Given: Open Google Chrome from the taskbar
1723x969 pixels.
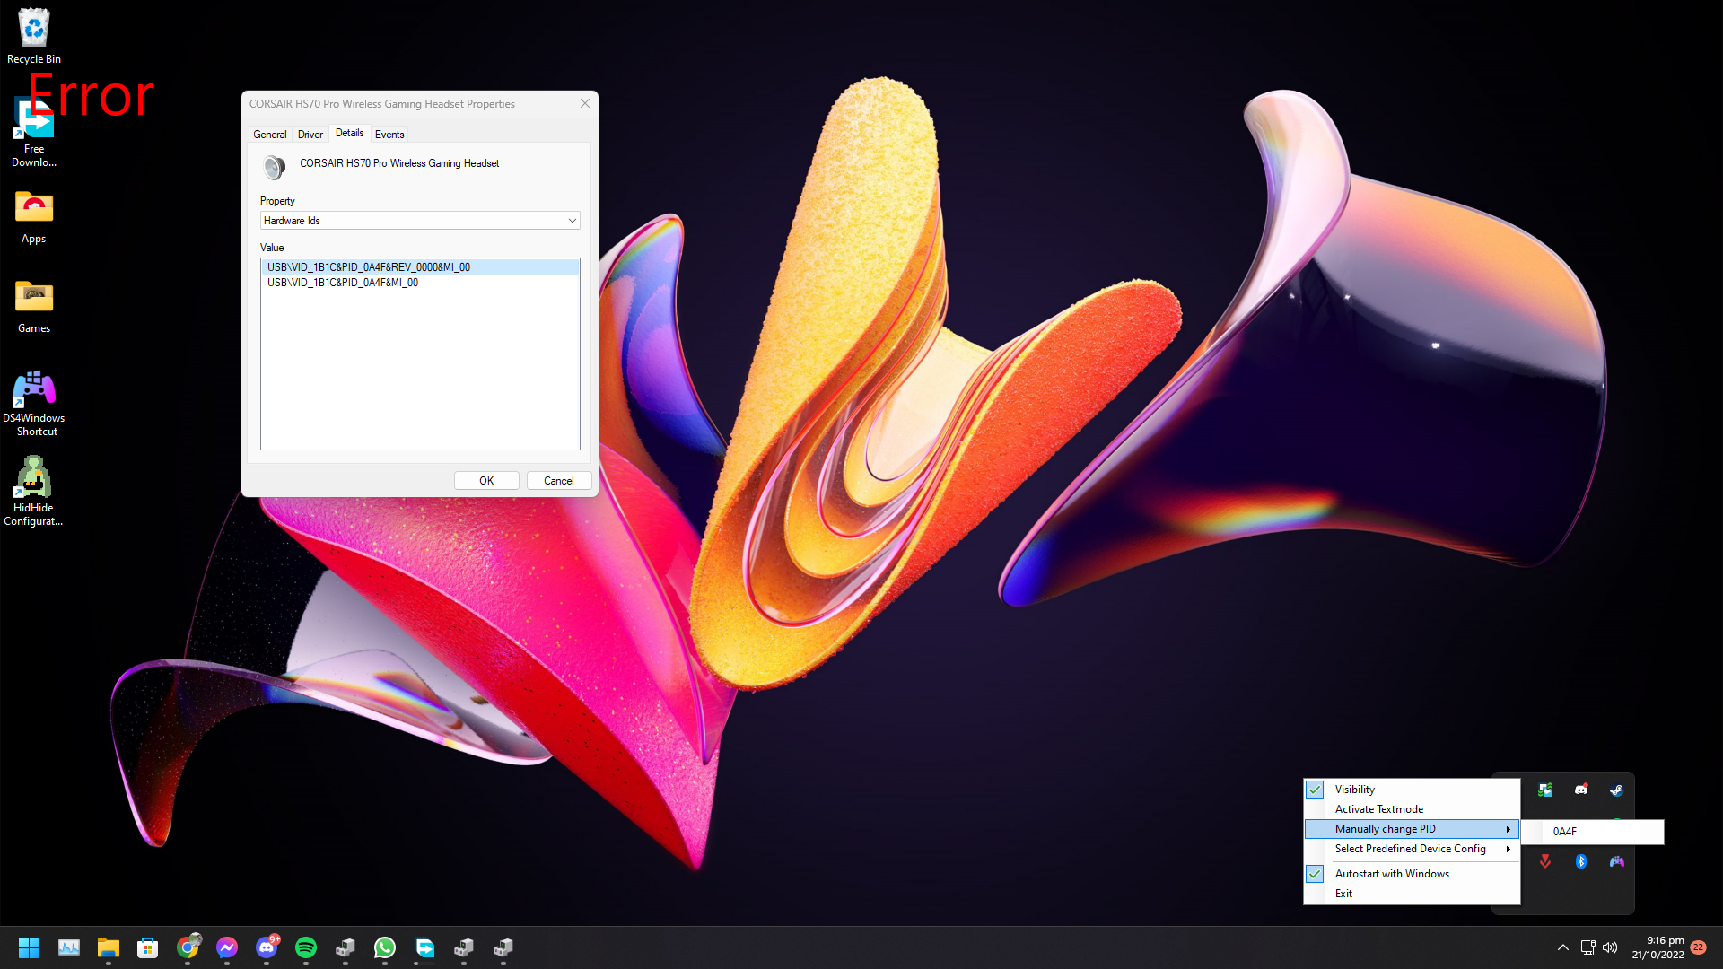Looking at the screenshot, I should 188,947.
